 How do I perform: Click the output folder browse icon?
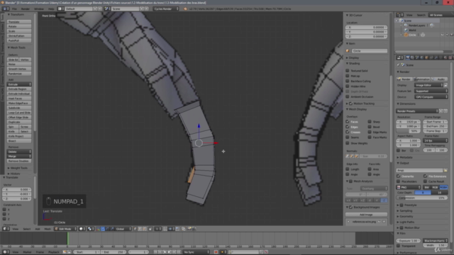445,170
